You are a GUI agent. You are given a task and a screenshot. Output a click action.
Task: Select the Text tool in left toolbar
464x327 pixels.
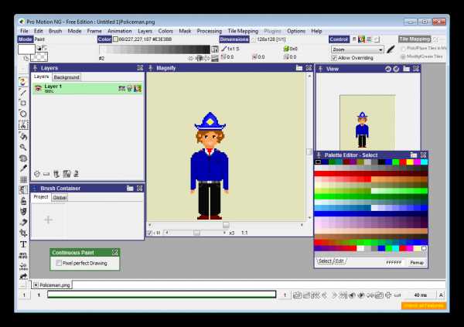pyautogui.click(x=23, y=244)
